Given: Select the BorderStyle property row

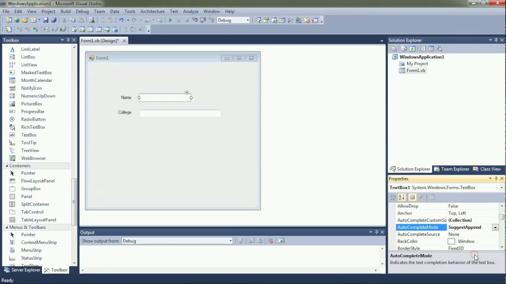Looking at the screenshot, I should tap(447, 248).
